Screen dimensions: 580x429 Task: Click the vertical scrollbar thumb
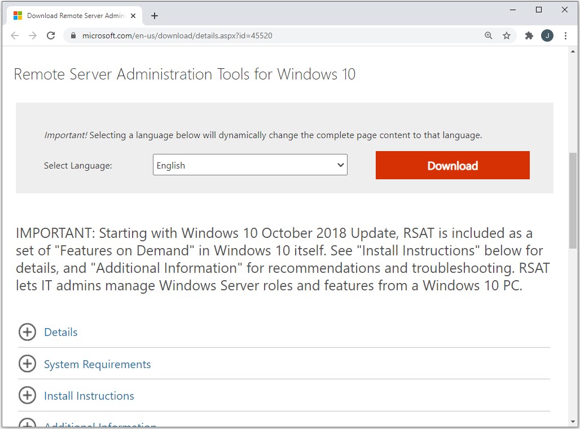[x=573, y=200]
